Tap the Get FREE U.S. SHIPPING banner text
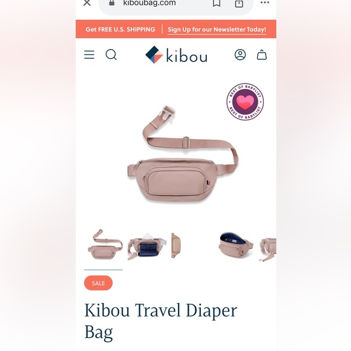351x351 pixels. [120, 29]
